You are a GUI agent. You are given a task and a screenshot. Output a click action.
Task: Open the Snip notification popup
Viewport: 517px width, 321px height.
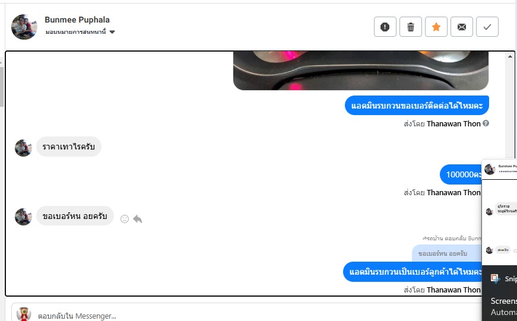pyautogui.click(x=500, y=293)
